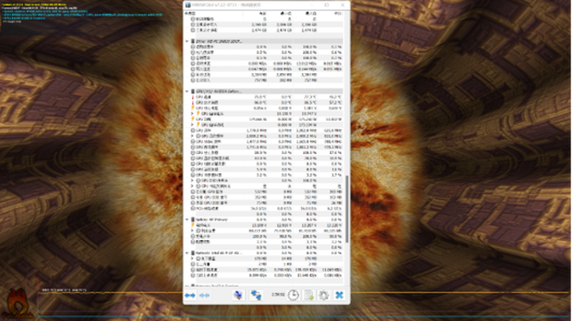Reset the elapsed time clock icon

[294, 295]
